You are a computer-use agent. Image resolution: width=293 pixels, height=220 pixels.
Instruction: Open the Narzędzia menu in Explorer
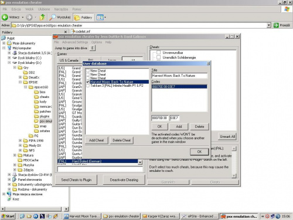61,9
